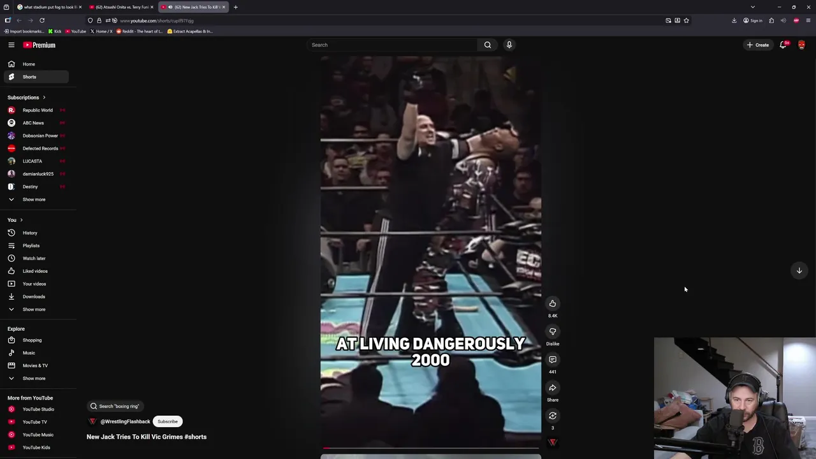Go back with the browser back arrow
This screenshot has width=816, height=459.
point(19,20)
